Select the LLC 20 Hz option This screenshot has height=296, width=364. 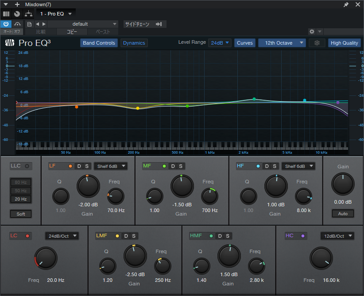(x=21, y=199)
